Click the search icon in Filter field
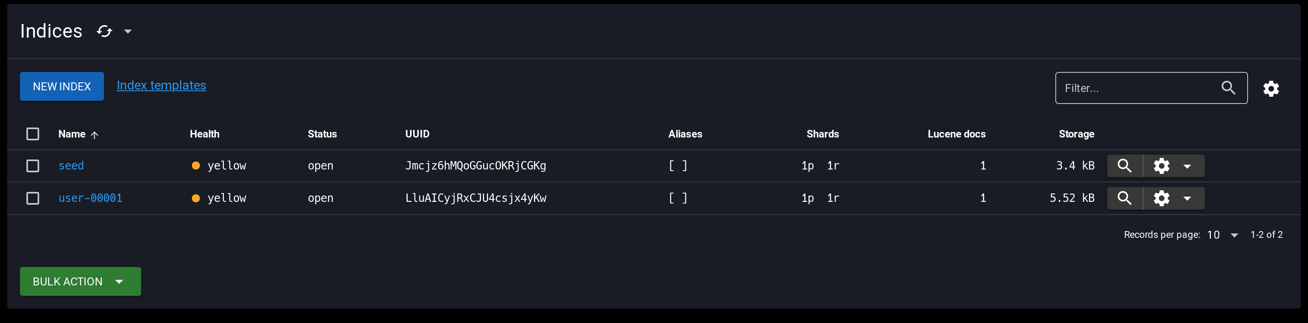Screen dimensions: 1308x323 pos(1228,88)
